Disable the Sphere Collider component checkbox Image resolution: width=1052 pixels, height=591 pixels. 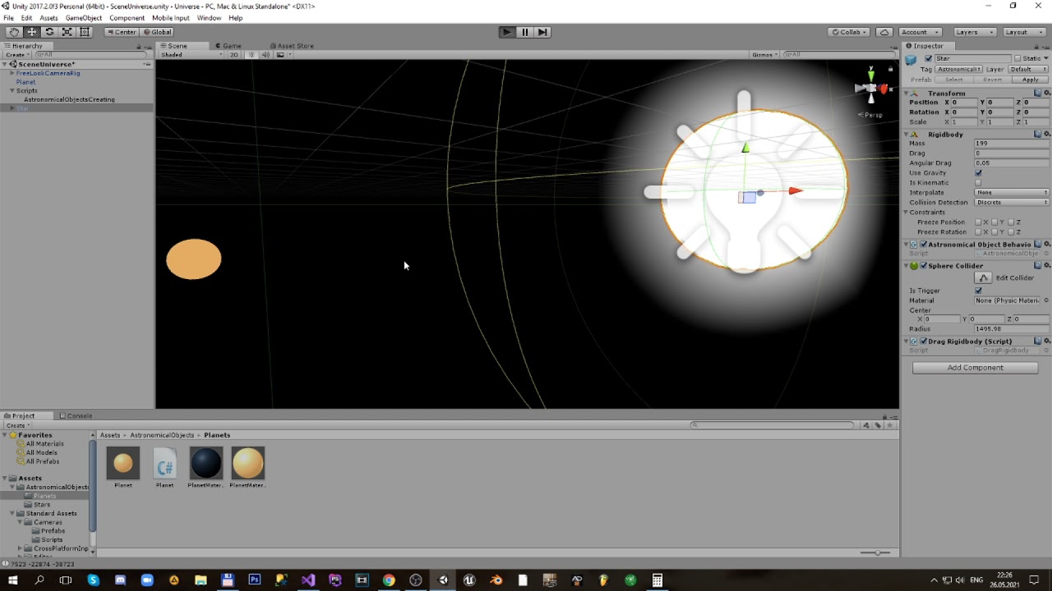[x=924, y=266]
